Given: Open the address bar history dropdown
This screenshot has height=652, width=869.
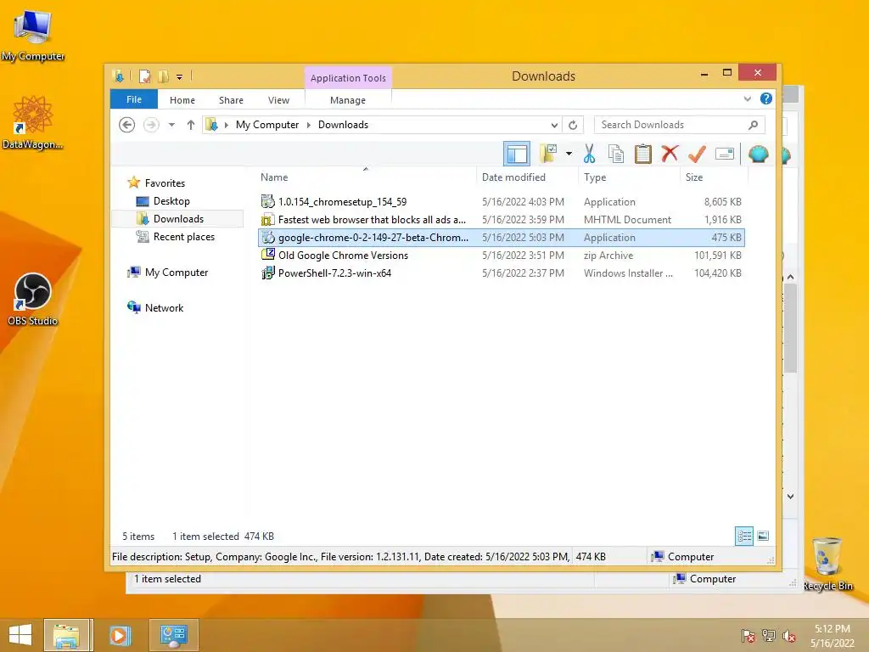Looking at the screenshot, I should (553, 125).
